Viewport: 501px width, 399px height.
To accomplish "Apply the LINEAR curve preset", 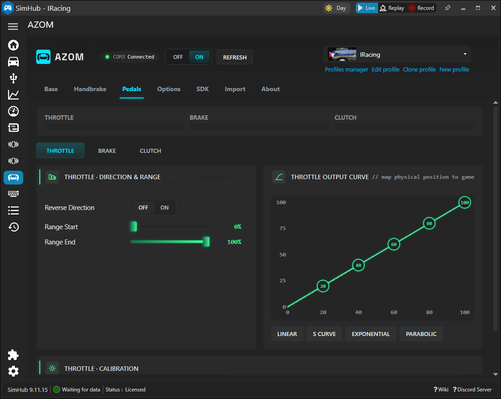I will point(287,334).
